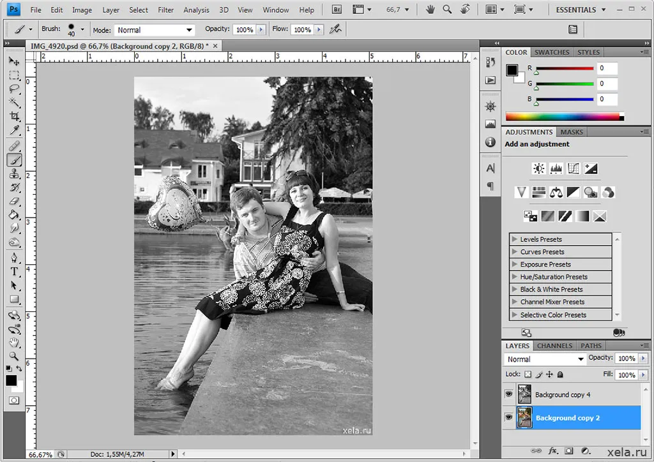Viewport: 654px width, 462px height.
Task: Open the brush Opacity slider arrow
Action: click(261, 29)
